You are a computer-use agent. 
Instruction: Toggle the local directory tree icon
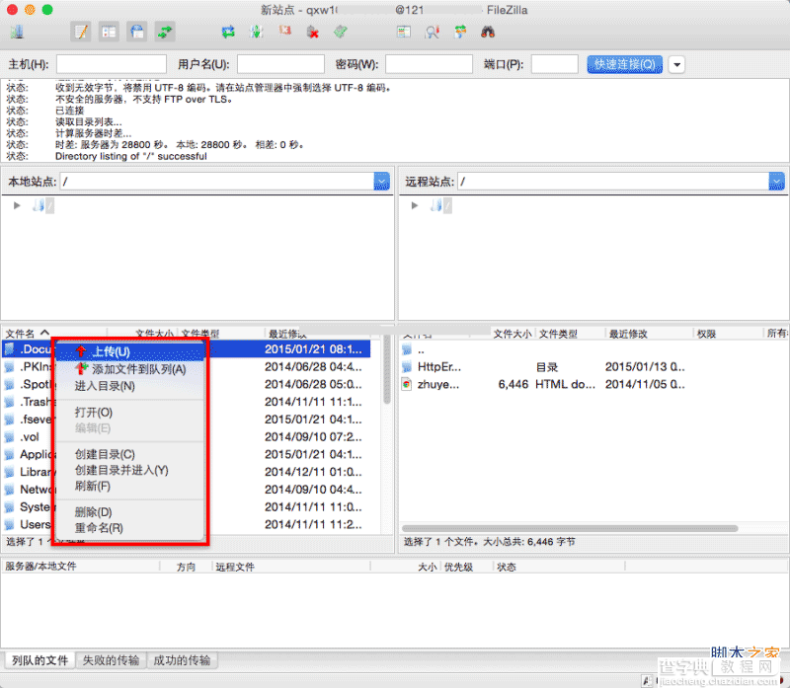coord(109,33)
